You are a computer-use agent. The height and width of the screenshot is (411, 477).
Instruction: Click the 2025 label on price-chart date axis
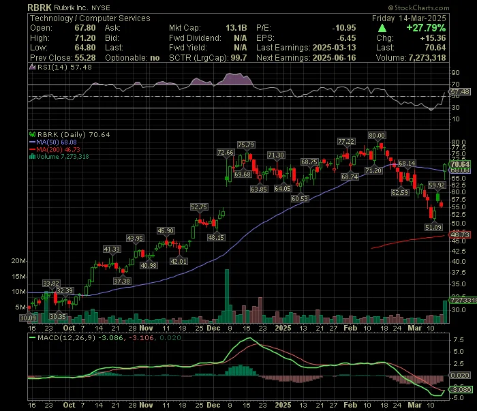point(283,328)
